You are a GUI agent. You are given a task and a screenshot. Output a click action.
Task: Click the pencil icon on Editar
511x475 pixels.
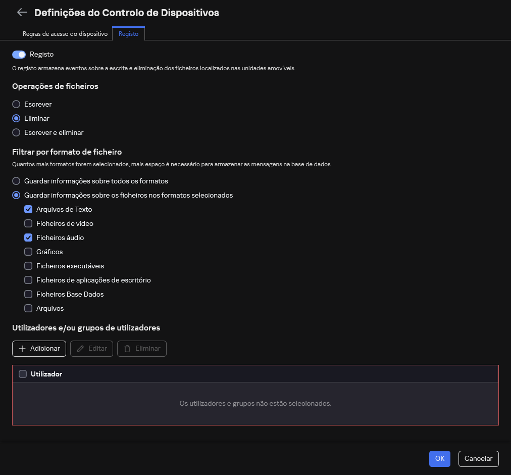point(80,349)
